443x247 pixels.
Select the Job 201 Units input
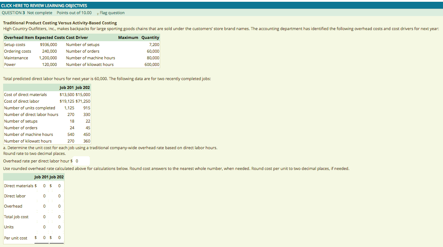[x=43, y=227]
